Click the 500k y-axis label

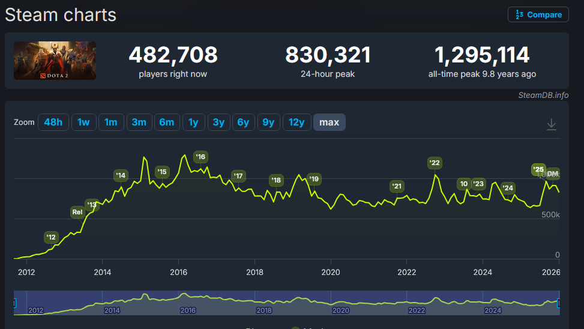pos(550,214)
